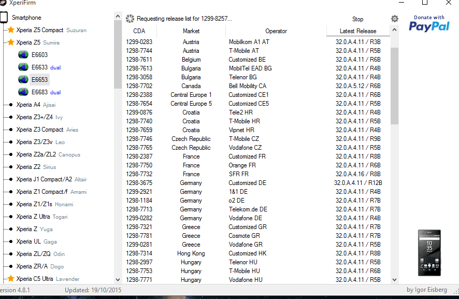
Task: Click the release list scroll-up arrow
Action: pyautogui.click(x=394, y=30)
